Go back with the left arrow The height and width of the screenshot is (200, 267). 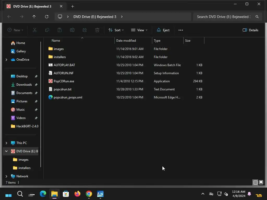tap(9, 17)
